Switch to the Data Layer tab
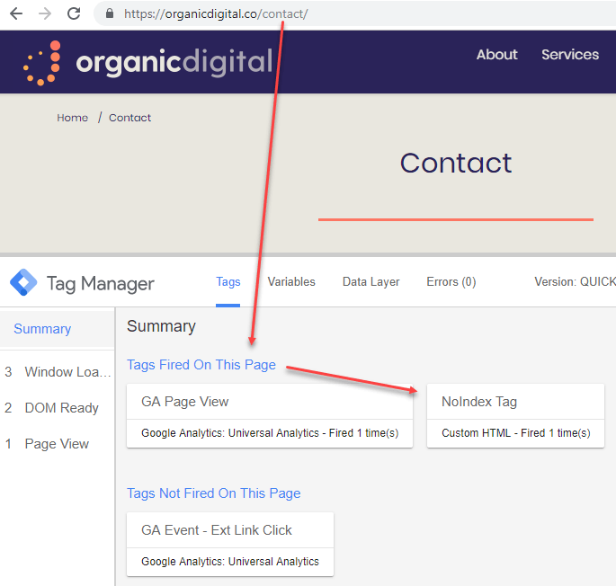This screenshot has height=586, width=616. pos(370,282)
